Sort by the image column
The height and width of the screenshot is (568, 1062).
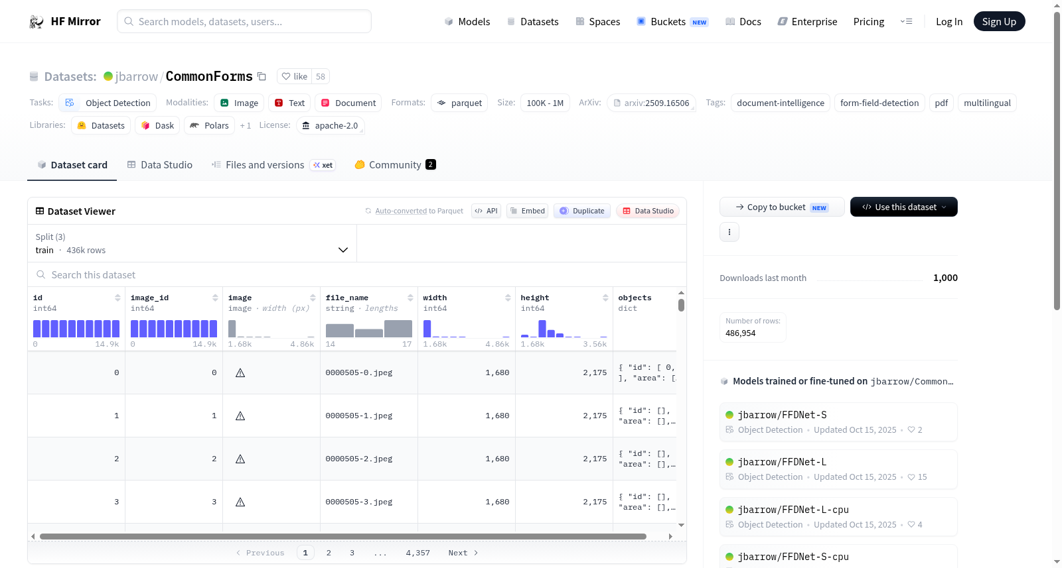[x=313, y=298]
